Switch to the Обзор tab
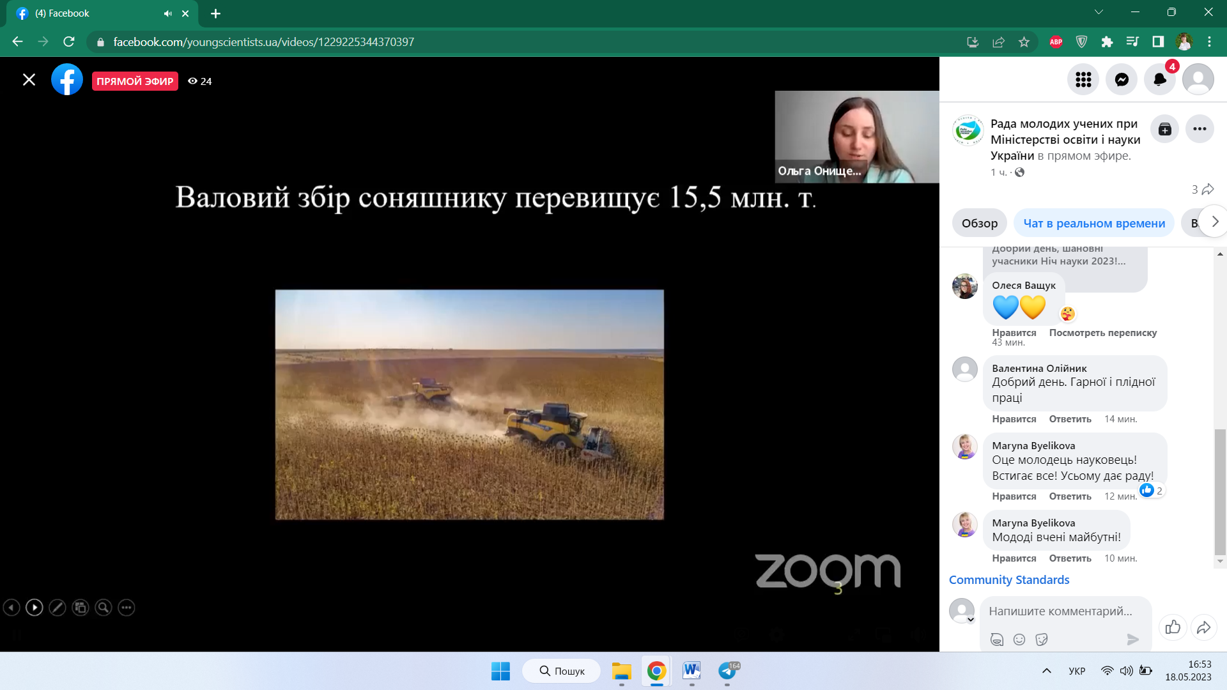The width and height of the screenshot is (1227, 690). [x=979, y=223]
